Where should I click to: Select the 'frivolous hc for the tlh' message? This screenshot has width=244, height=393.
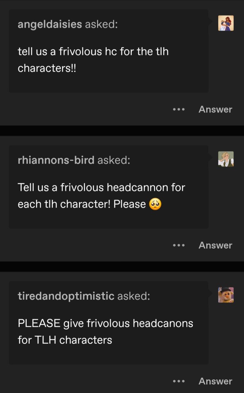click(x=93, y=60)
